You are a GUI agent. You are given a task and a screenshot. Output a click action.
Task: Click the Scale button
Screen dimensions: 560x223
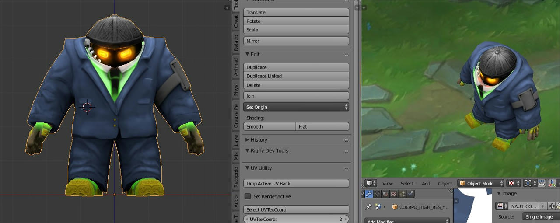(x=296, y=30)
